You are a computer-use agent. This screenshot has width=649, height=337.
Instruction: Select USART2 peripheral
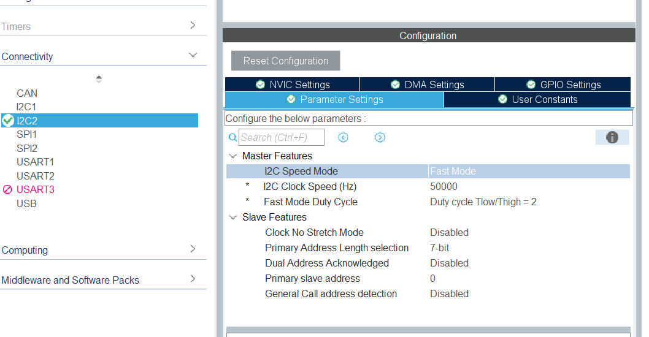coord(36,176)
